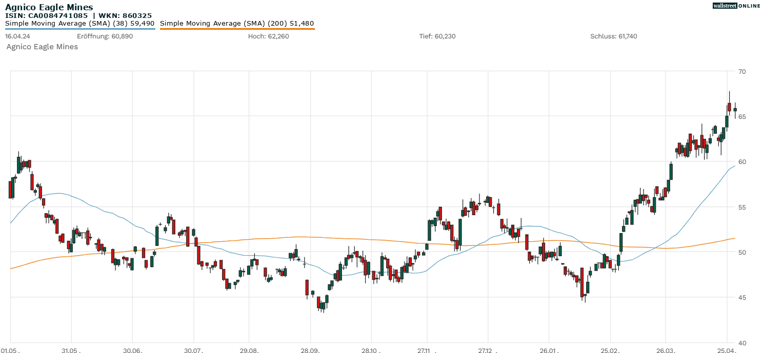Image resolution: width=764 pixels, height=353 pixels.
Task: Click x-axis date 29.08.
Action: point(249,350)
